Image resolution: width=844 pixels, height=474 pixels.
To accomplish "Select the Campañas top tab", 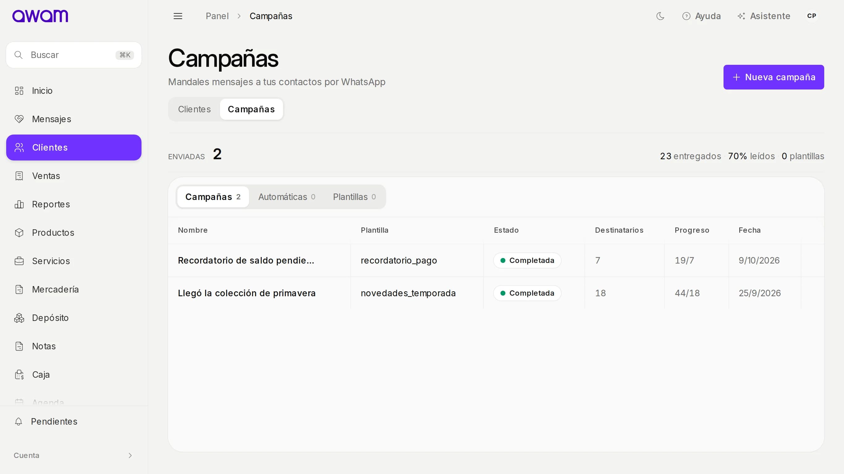I will pyautogui.click(x=251, y=109).
